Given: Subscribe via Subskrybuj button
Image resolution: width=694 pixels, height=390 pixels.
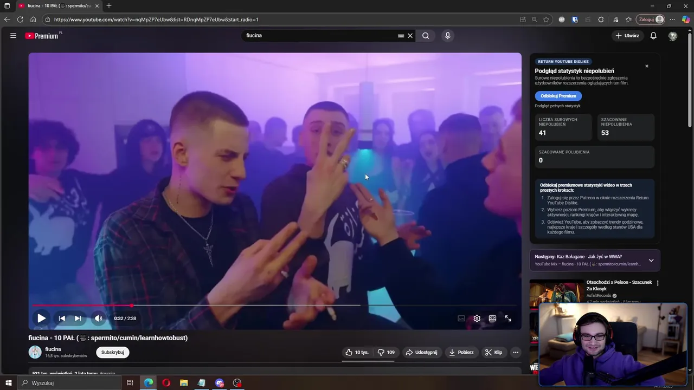Looking at the screenshot, I should click(113, 352).
